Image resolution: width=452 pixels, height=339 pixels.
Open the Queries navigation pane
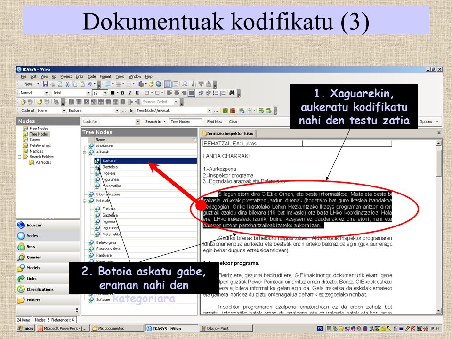click(48, 257)
